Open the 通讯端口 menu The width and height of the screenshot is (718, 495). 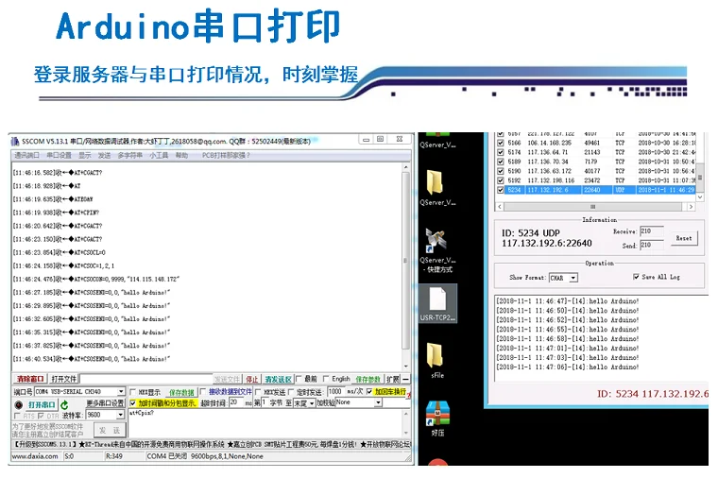click(x=26, y=155)
